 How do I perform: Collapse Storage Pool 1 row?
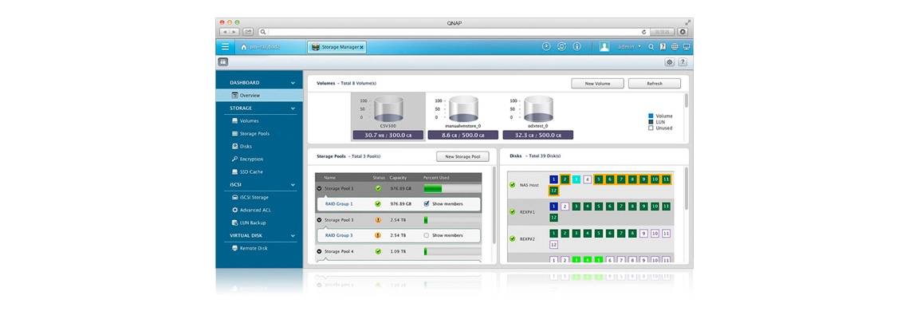click(x=320, y=188)
